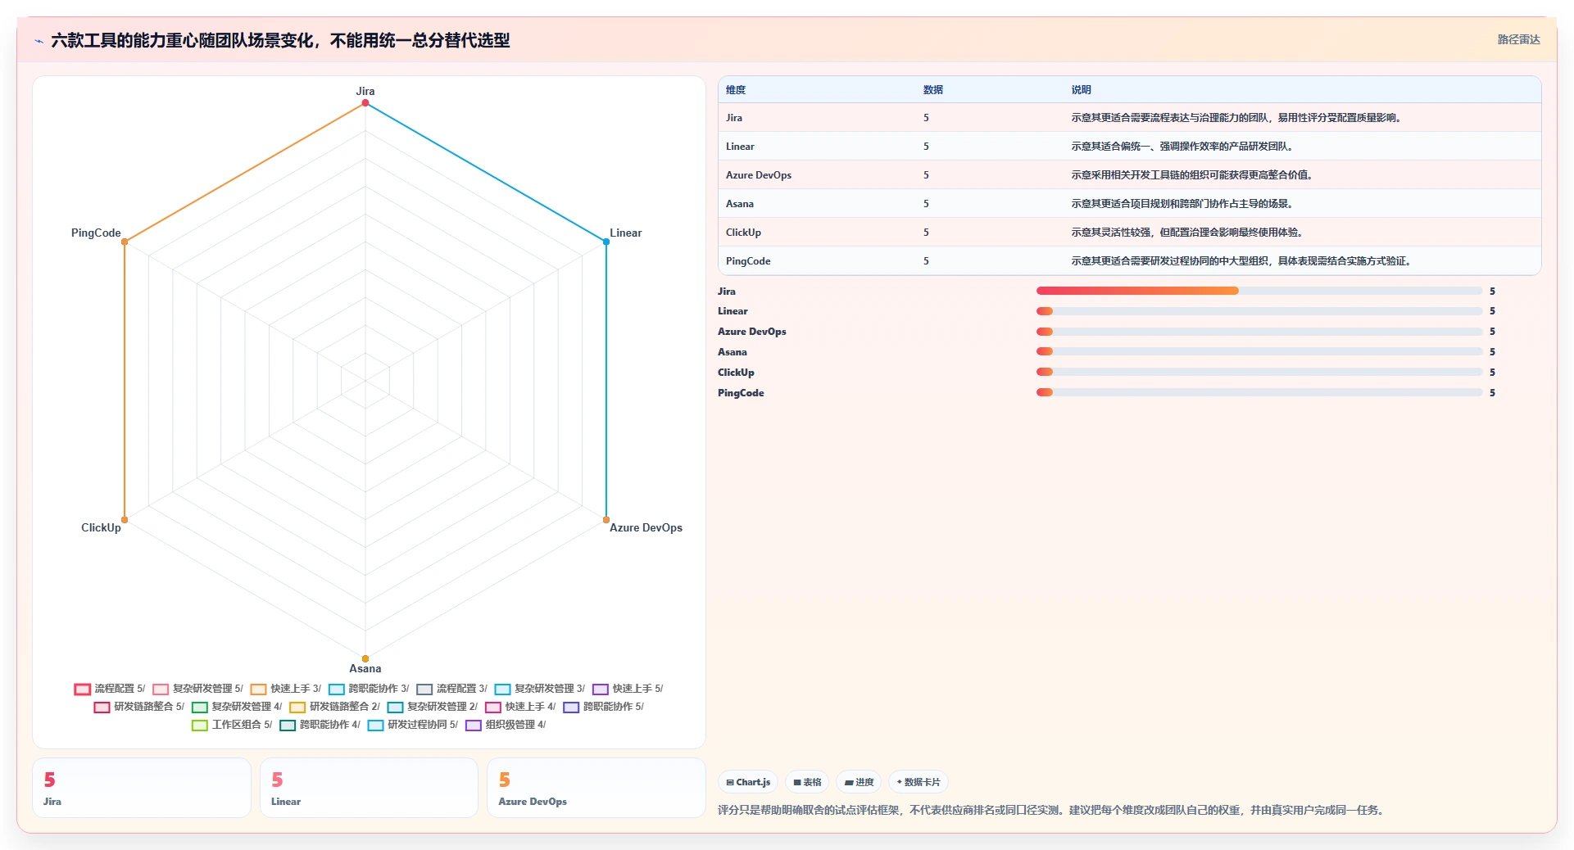This screenshot has width=1574, height=850.
Task: Click the Azure DevOps progress bar
Action: point(1259,332)
